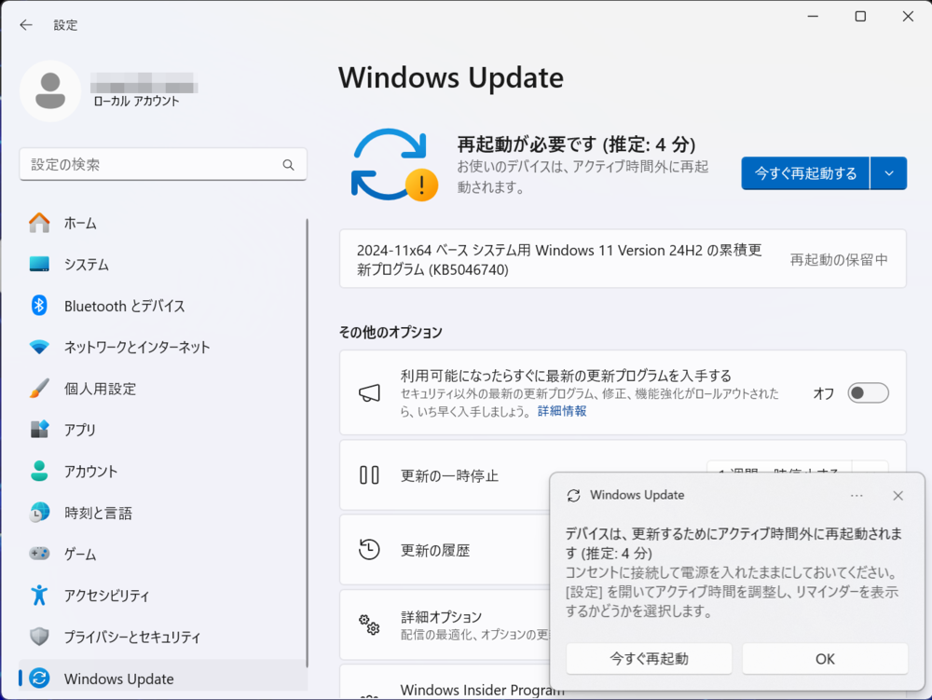Open 更新の履歴 row
The width and height of the screenshot is (932, 700).
[x=445, y=550]
